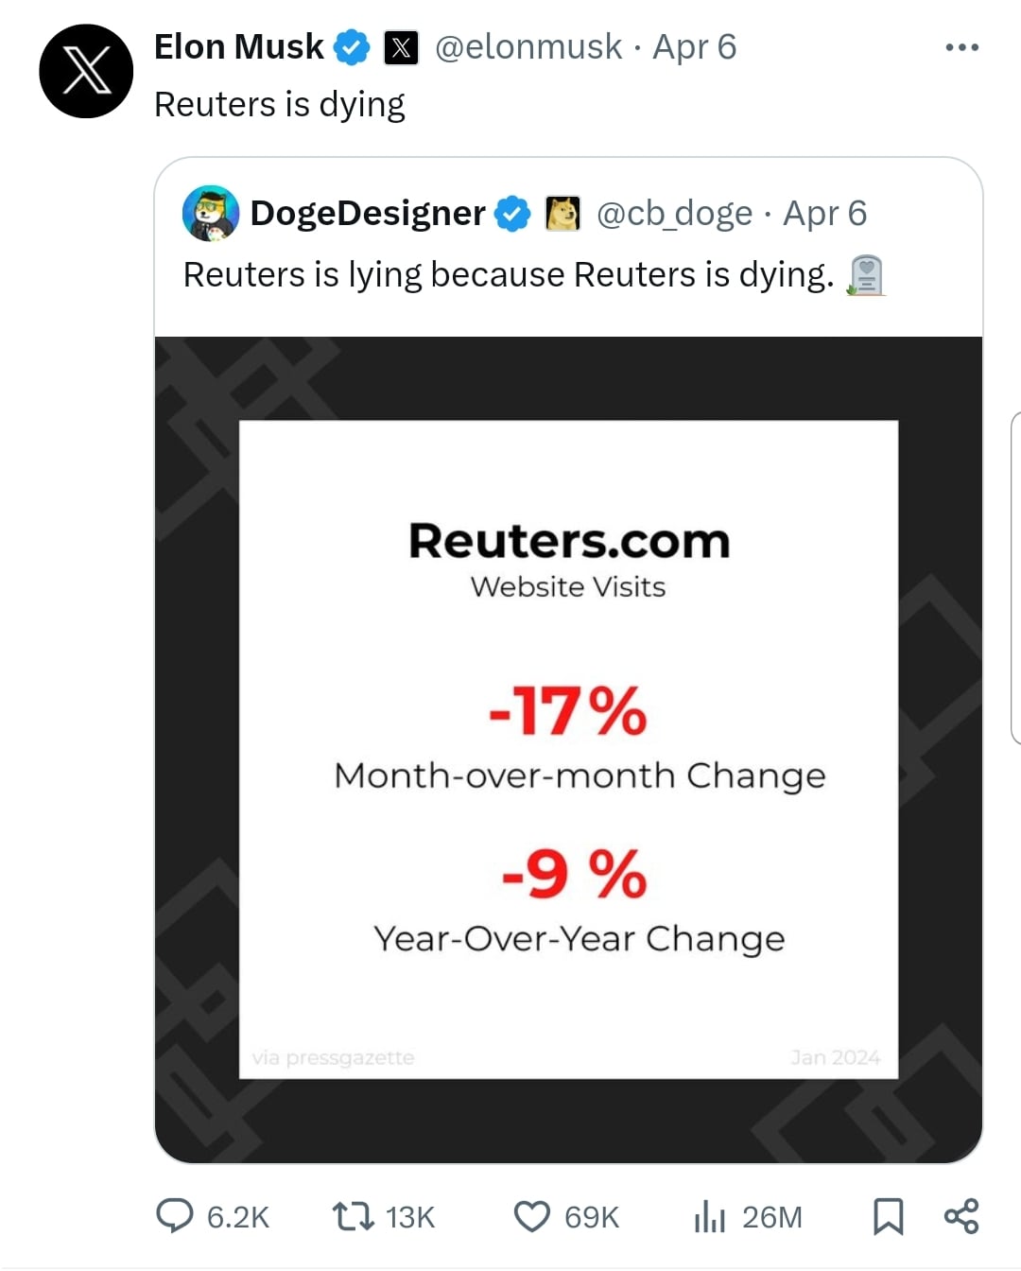
Task: Click the @elonmusk handle
Action: (528, 47)
